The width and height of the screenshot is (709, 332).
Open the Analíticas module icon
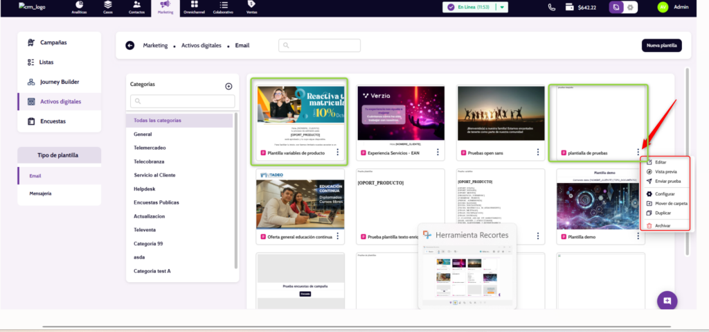79,7
